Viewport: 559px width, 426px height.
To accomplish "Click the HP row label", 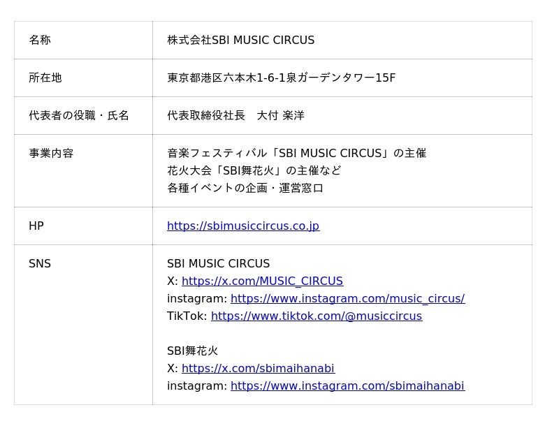I will (x=36, y=226).
